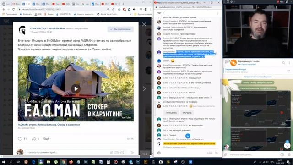The image size is (293, 165).
Task: Expand the 'Другие закладки' bookmarks folder
Action: click(x=143, y=14)
